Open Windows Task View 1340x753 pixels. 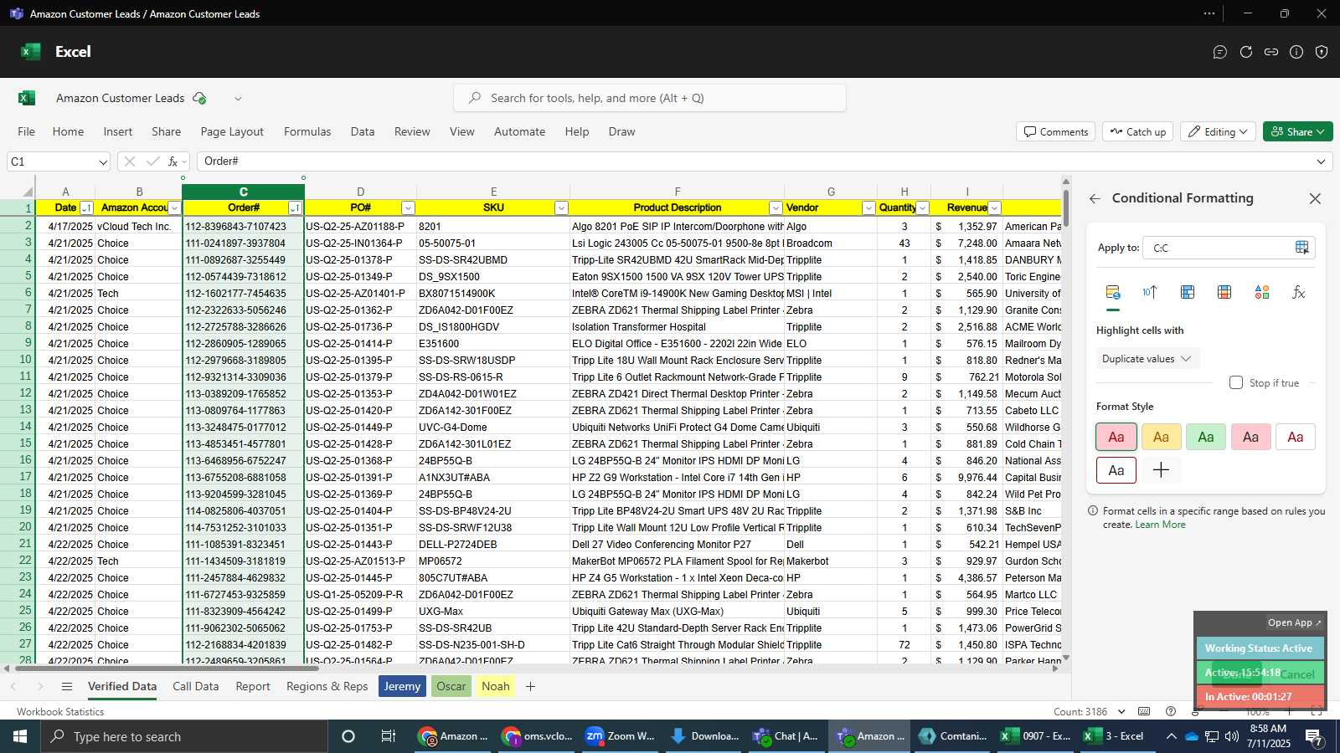click(x=388, y=736)
